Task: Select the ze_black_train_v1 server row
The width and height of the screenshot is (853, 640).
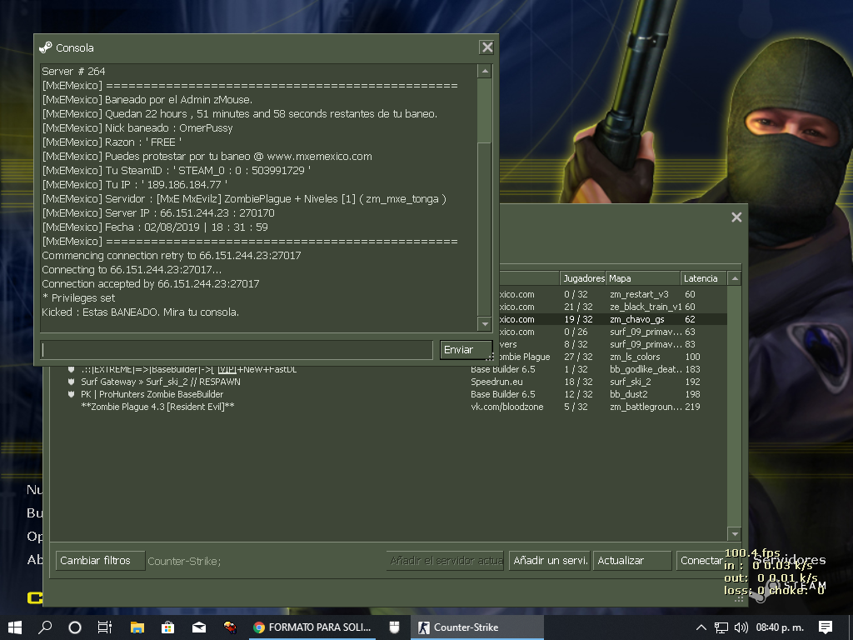Action: (x=612, y=307)
